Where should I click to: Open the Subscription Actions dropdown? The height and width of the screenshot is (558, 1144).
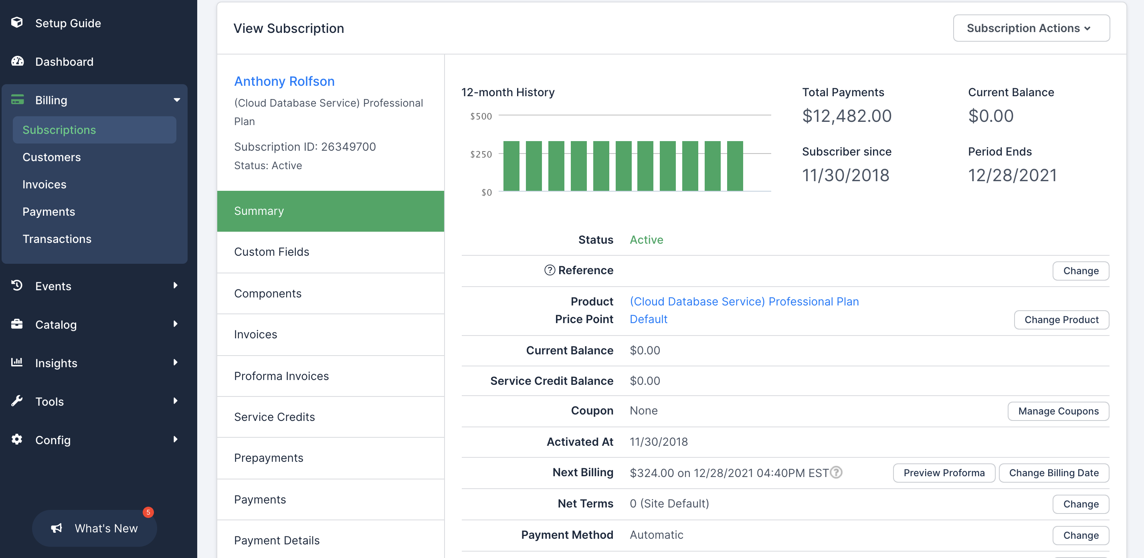pos(1031,28)
